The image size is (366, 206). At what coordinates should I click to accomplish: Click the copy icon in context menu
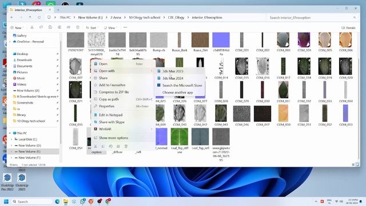pyautogui.click(x=103, y=146)
